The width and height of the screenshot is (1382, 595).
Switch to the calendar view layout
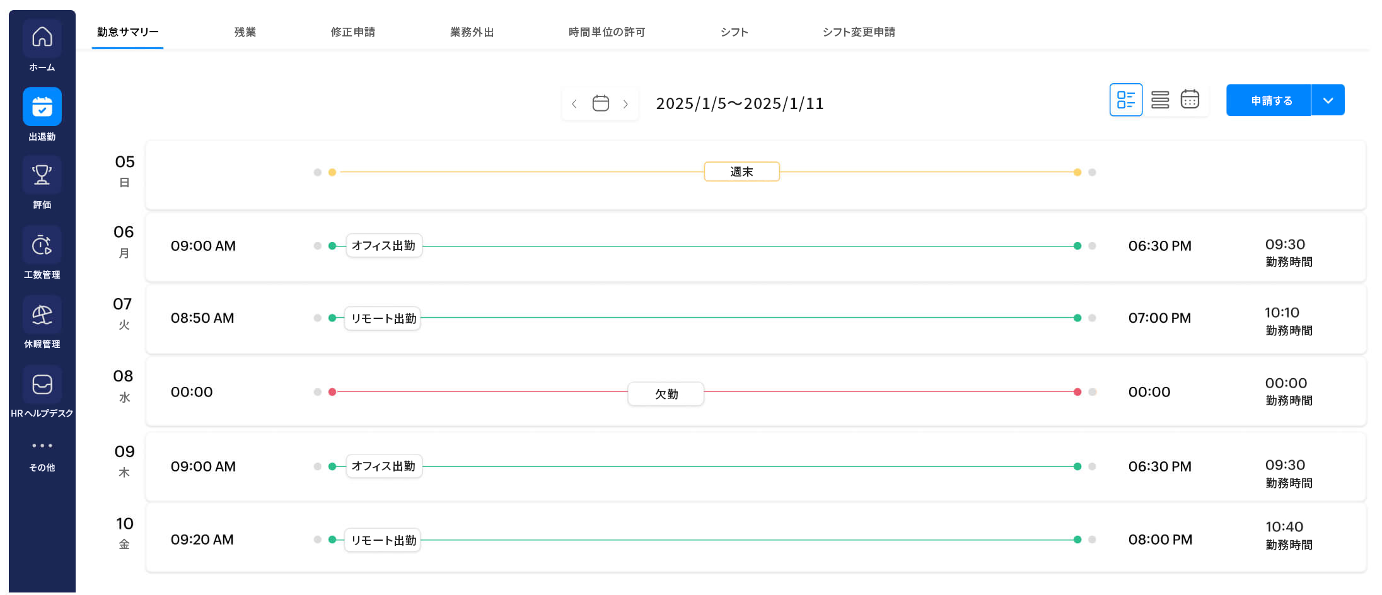(1190, 99)
